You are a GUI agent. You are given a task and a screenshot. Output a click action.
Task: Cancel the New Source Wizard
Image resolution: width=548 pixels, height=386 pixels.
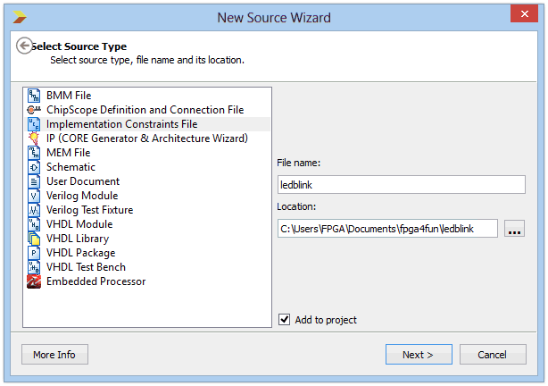click(492, 355)
